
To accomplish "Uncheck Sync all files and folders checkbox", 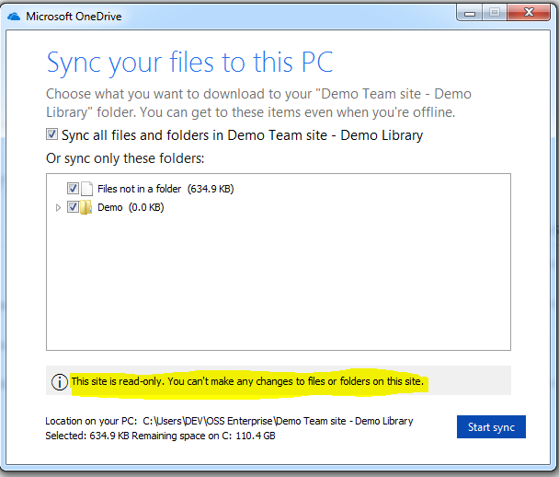I will (51, 134).
